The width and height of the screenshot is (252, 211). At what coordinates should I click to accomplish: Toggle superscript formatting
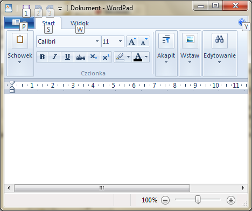tap(106, 57)
